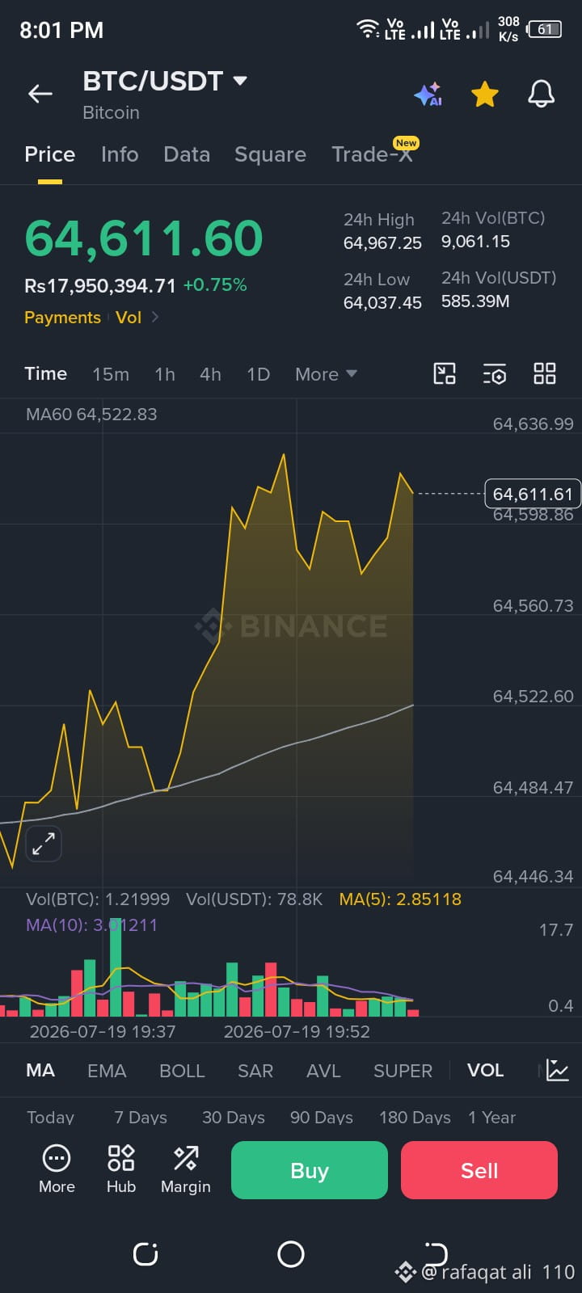
Task: Toggle the EMA indicator
Action: pos(107,1071)
